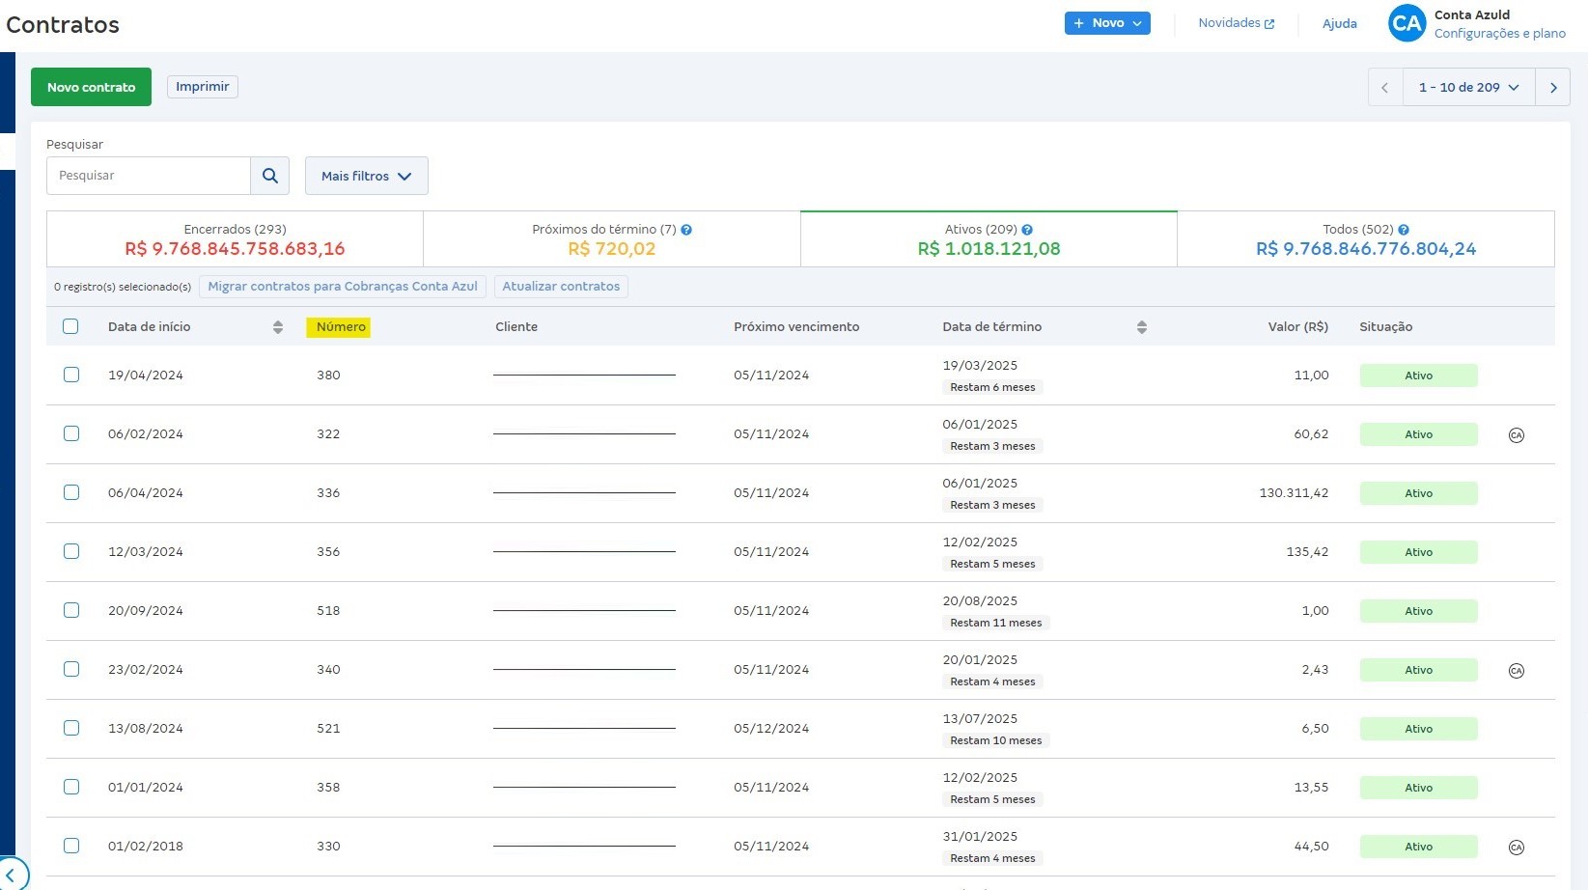Viewport: 1588px width, 890px height.
Task: Click the CA account avatar icon
Action: [x=1407, y=23]
